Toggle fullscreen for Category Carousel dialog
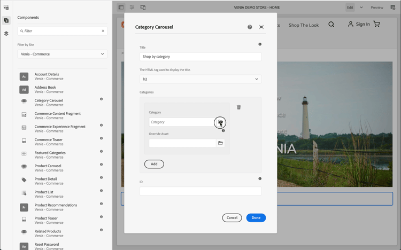Image resolution: width=401 pixels, height=250 pixels. click(x=261, y=27)
